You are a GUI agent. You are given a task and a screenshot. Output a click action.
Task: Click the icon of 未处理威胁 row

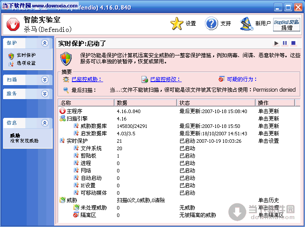(x=76, y=207)
